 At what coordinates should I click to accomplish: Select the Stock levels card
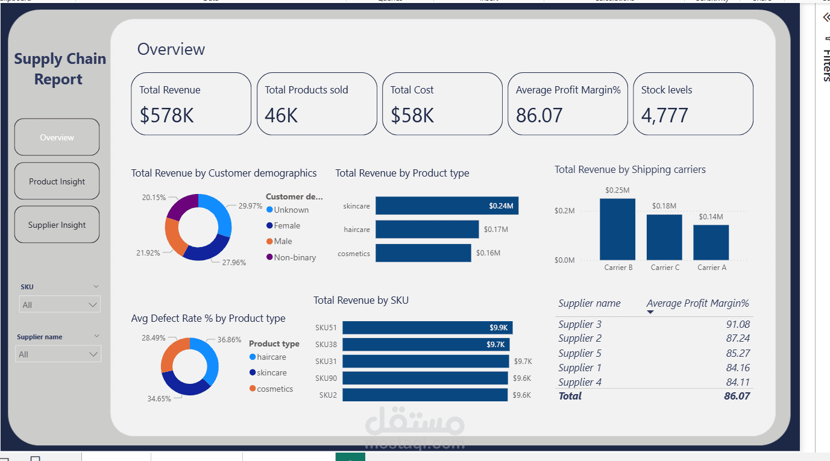[693, 104]
